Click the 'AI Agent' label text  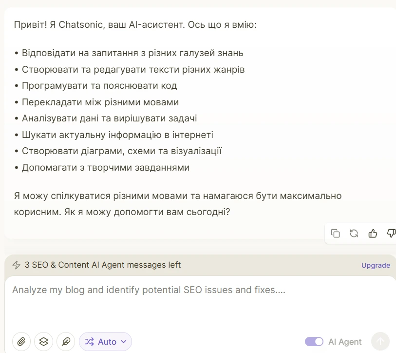pyautogui.click(x=345, y=342)
